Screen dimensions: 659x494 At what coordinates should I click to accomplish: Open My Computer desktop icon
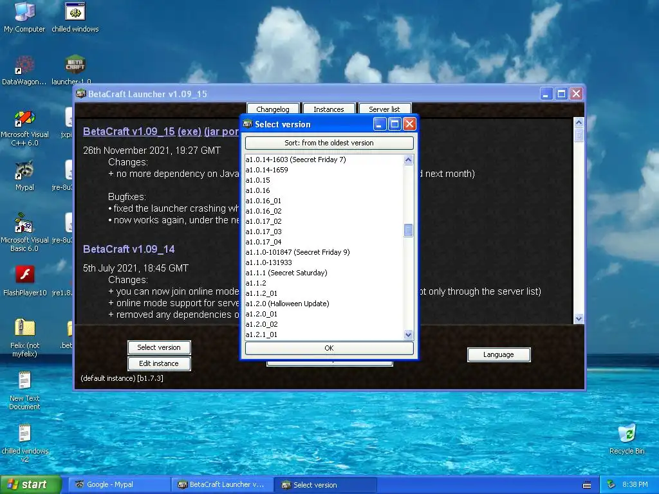pos(24,17)
